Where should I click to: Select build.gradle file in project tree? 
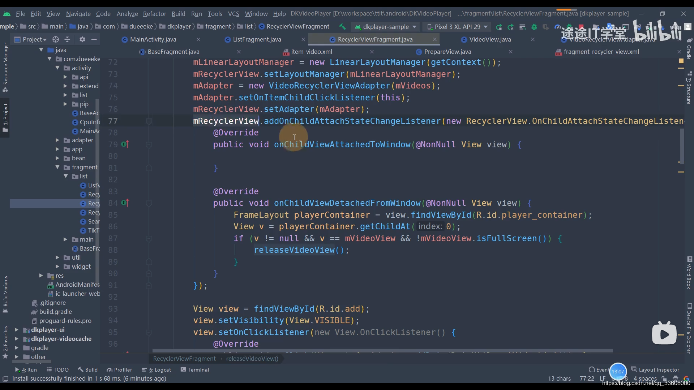click(x=55, y=312)
